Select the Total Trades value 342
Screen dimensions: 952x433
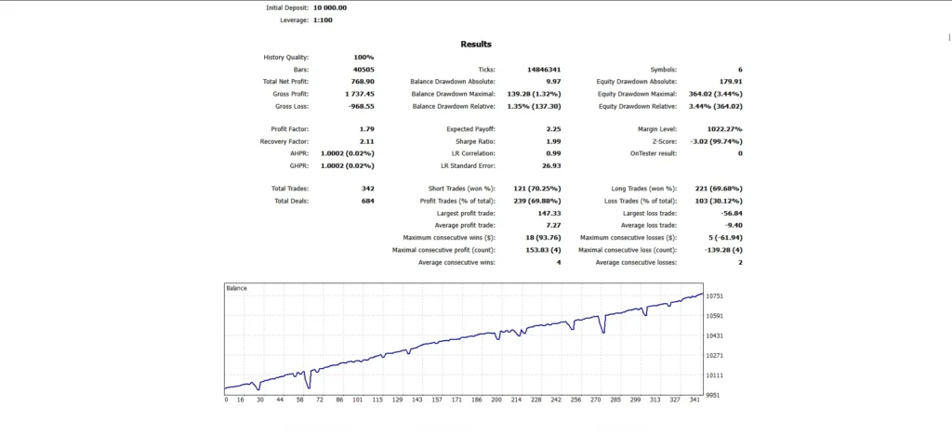368,189
